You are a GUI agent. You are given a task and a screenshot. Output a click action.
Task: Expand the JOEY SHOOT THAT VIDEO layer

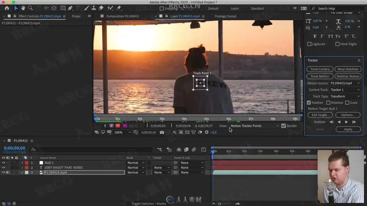point(22,168)
